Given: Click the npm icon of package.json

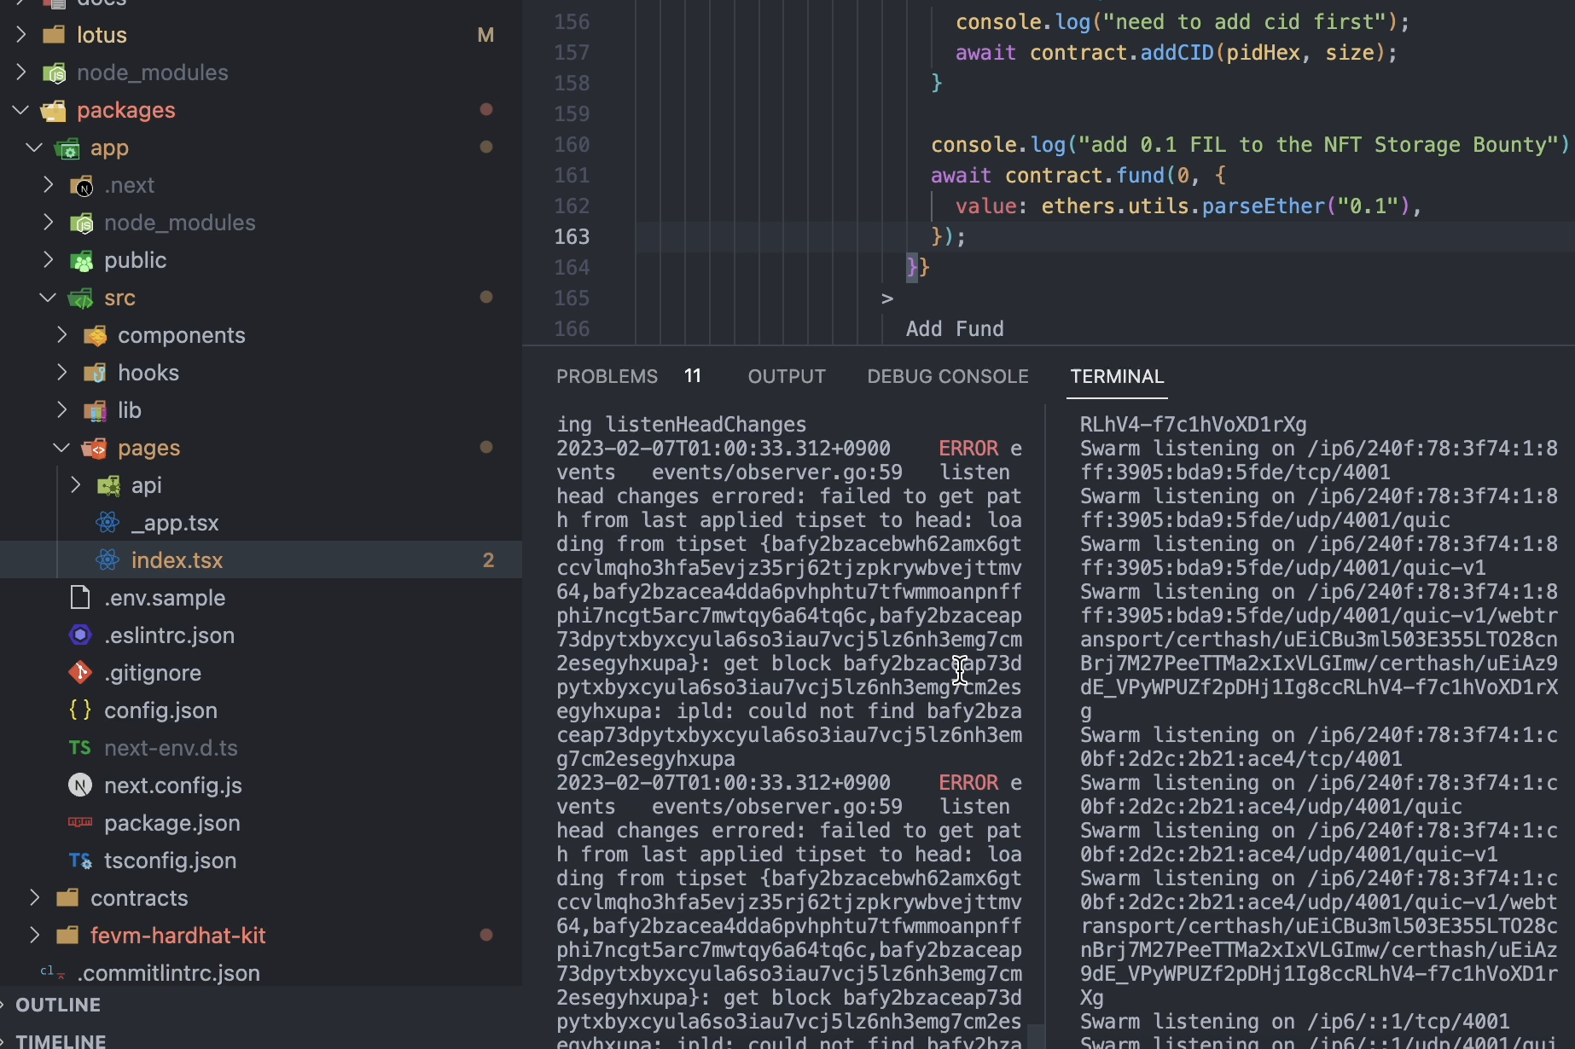Looking at the screenshot, I should 80,823.
